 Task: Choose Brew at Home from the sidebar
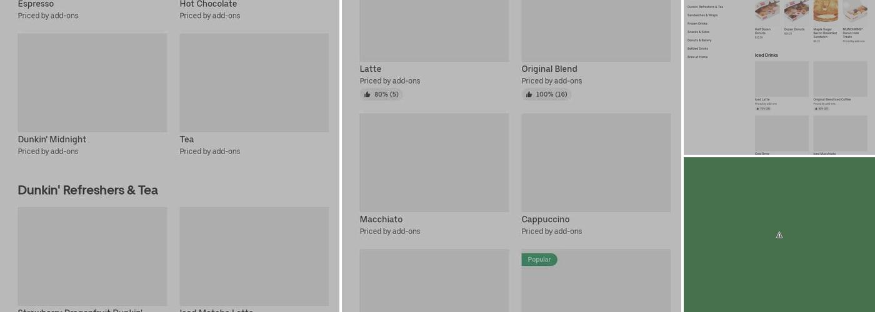click(697, 57)
